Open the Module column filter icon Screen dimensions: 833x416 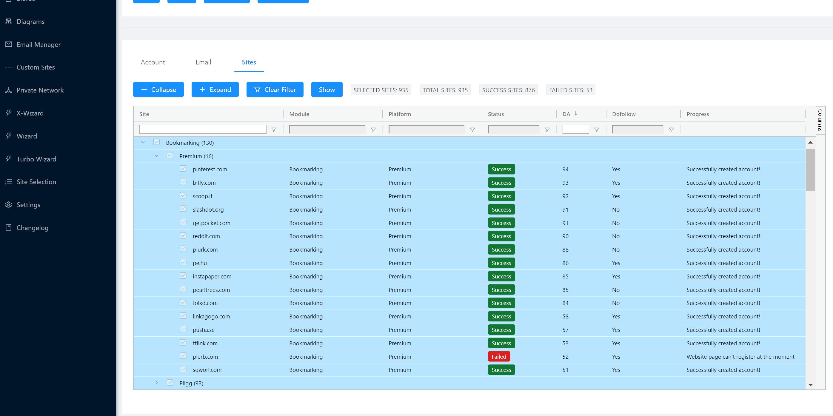pos(373,130)
